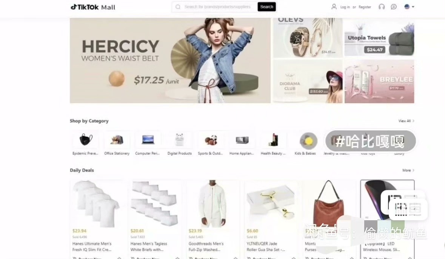445x259 pixels.
Task: Select the Sports & Outdoors category icon
Action: coord(211,140)
